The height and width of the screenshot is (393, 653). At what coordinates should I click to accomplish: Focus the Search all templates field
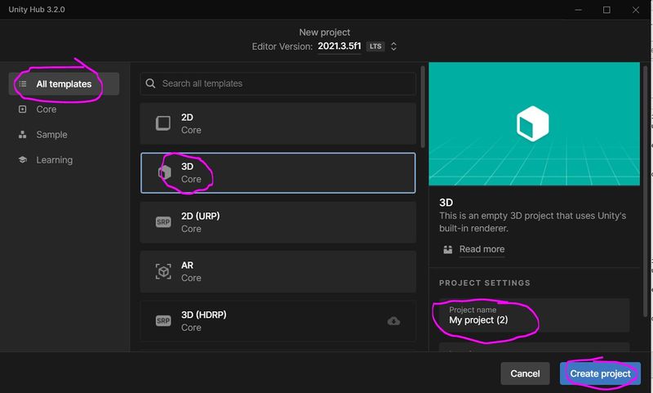(x=278, y=83)
